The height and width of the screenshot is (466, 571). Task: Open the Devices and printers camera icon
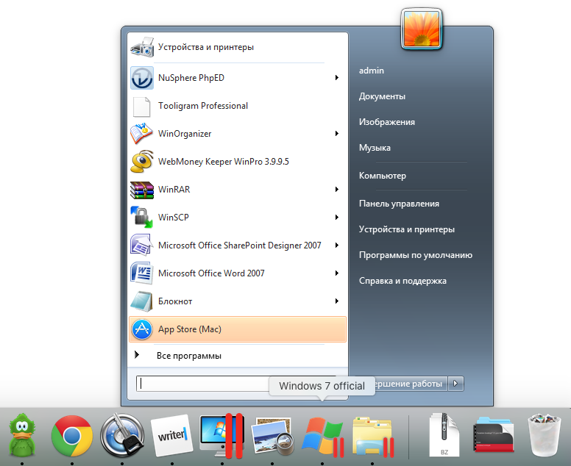pos(142,47)
